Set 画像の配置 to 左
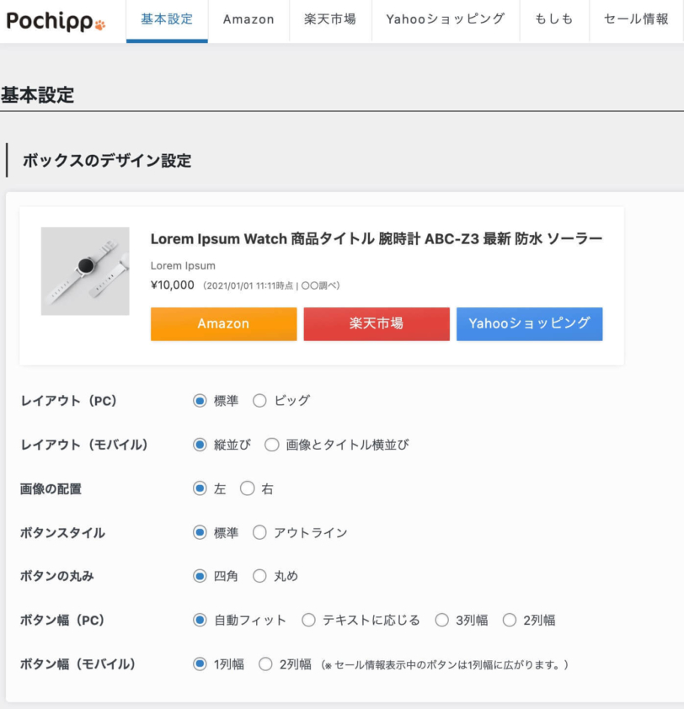The height and width of the screenshot is (709, 684). point(200,488)
